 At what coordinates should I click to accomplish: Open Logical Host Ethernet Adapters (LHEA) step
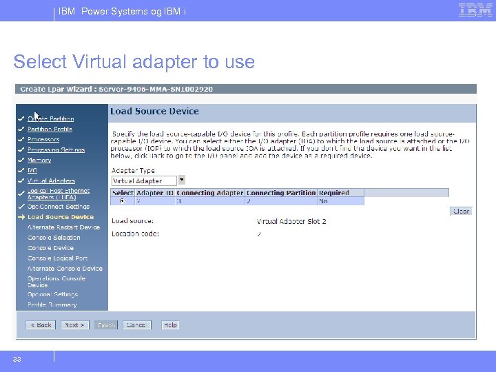(x=59, y=194)
